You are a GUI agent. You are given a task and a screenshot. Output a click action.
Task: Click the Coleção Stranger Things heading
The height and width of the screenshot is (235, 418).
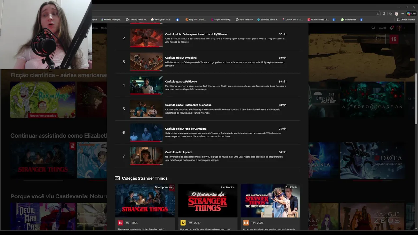[145, 178]
